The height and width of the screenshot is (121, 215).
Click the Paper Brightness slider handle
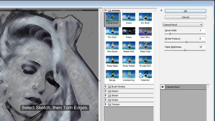coord(185,50)
